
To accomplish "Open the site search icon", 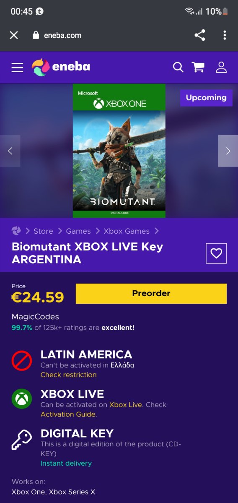I will tap(178, 68).
